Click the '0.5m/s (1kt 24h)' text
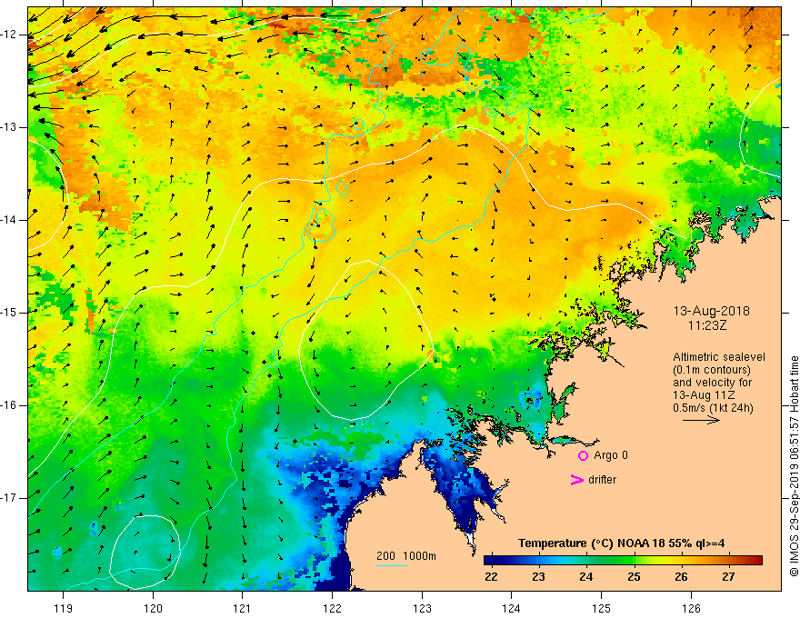Viewport: 800px width, 618px height. tap(713, 408)
